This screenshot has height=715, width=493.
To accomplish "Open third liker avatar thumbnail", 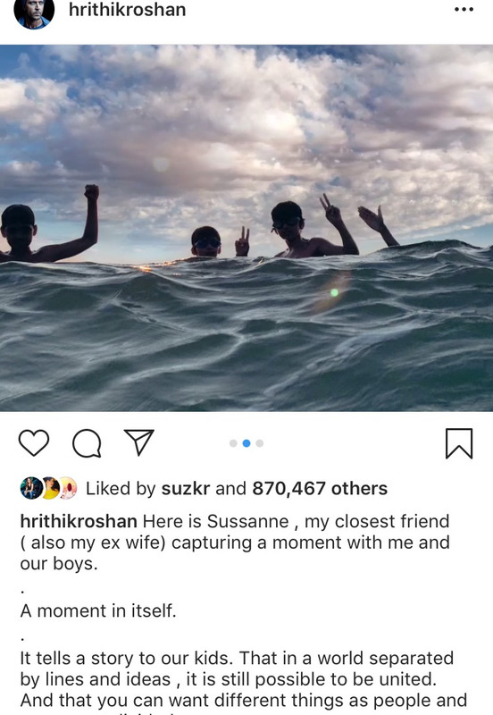I will click(x=68, y=488).
